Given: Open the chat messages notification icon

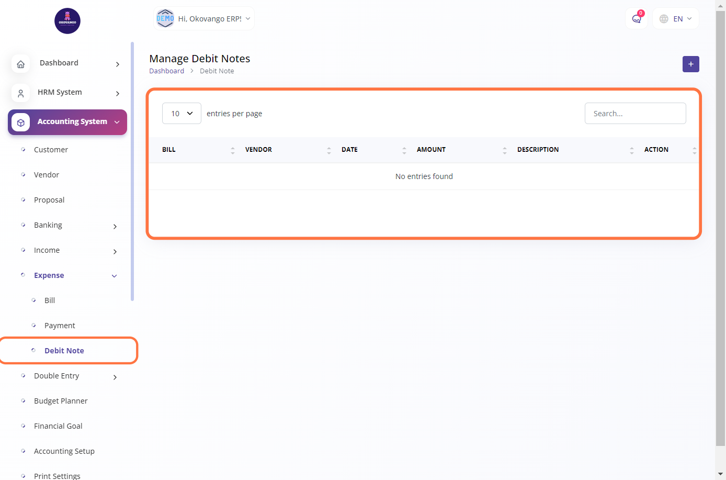Looking at the screenshot, I should 636,19.
